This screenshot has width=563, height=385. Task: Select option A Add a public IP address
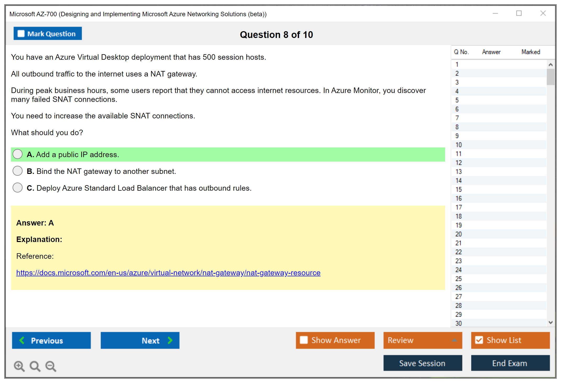(18, 154)
